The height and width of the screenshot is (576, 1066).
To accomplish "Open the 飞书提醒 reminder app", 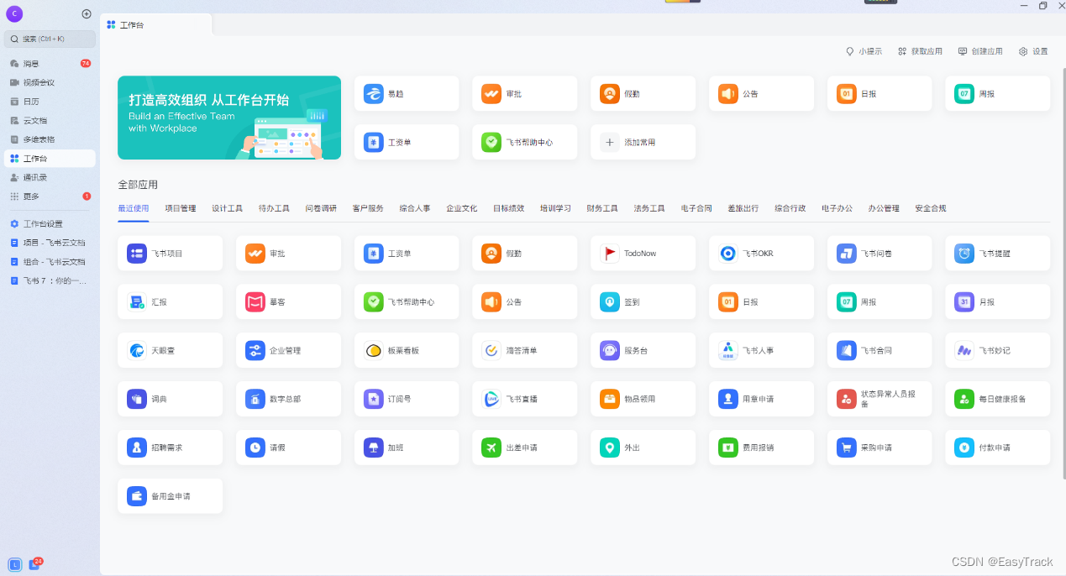I will click(997, 253).
